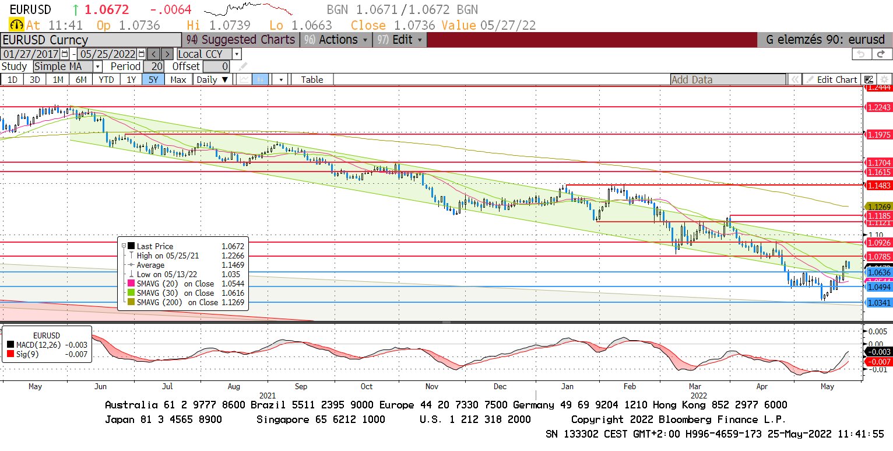Switch to Table view
Screen dimensions: 893x451
[312, 79]
